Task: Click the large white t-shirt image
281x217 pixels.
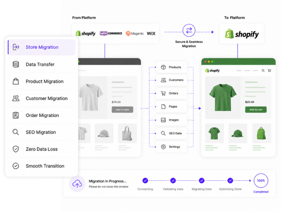Action: (x=90, y=97)
